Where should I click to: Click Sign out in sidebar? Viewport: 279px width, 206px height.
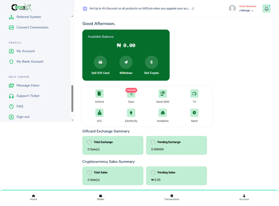point(23,117)
